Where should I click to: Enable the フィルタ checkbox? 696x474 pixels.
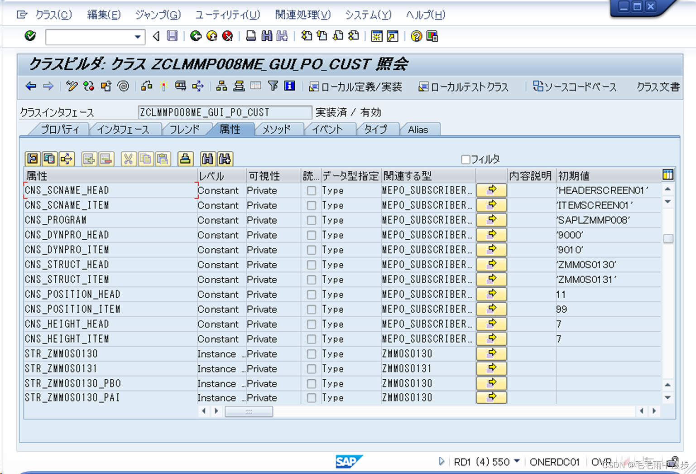[x=465, y=159]
